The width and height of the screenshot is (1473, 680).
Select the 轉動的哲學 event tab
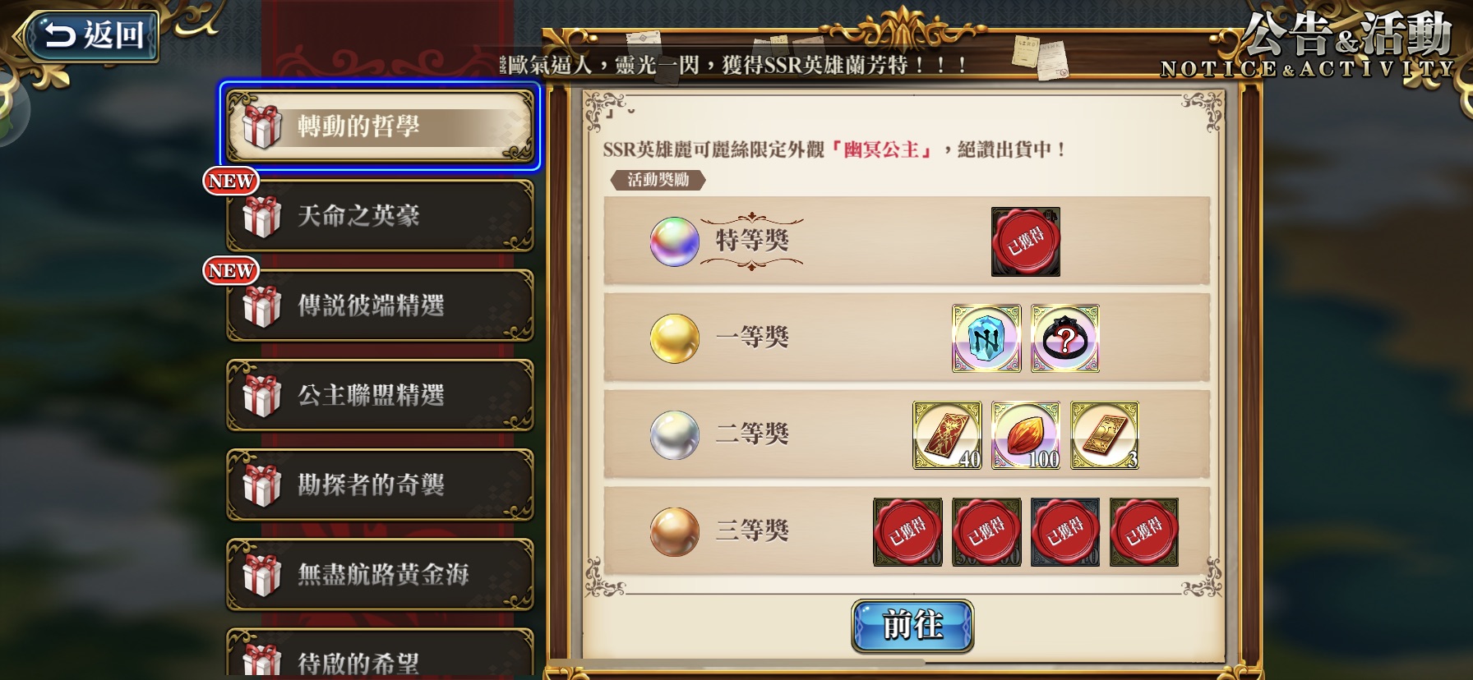[x=380, y=126]
